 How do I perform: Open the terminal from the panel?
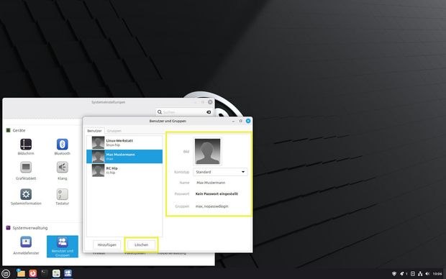pyautogui.click(x=45, y=273)
